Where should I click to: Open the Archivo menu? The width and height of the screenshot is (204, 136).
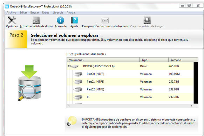click(x=12, y=13)
